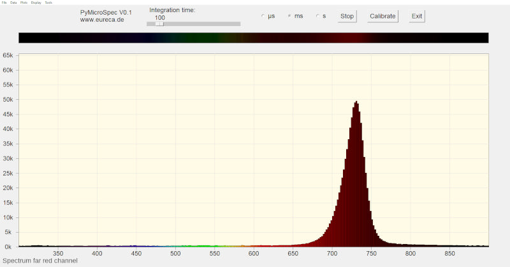This screenshot has width=510, height=267.
Task: Click the red region of the spectrum color strip
Action: (x=347, y=38)
